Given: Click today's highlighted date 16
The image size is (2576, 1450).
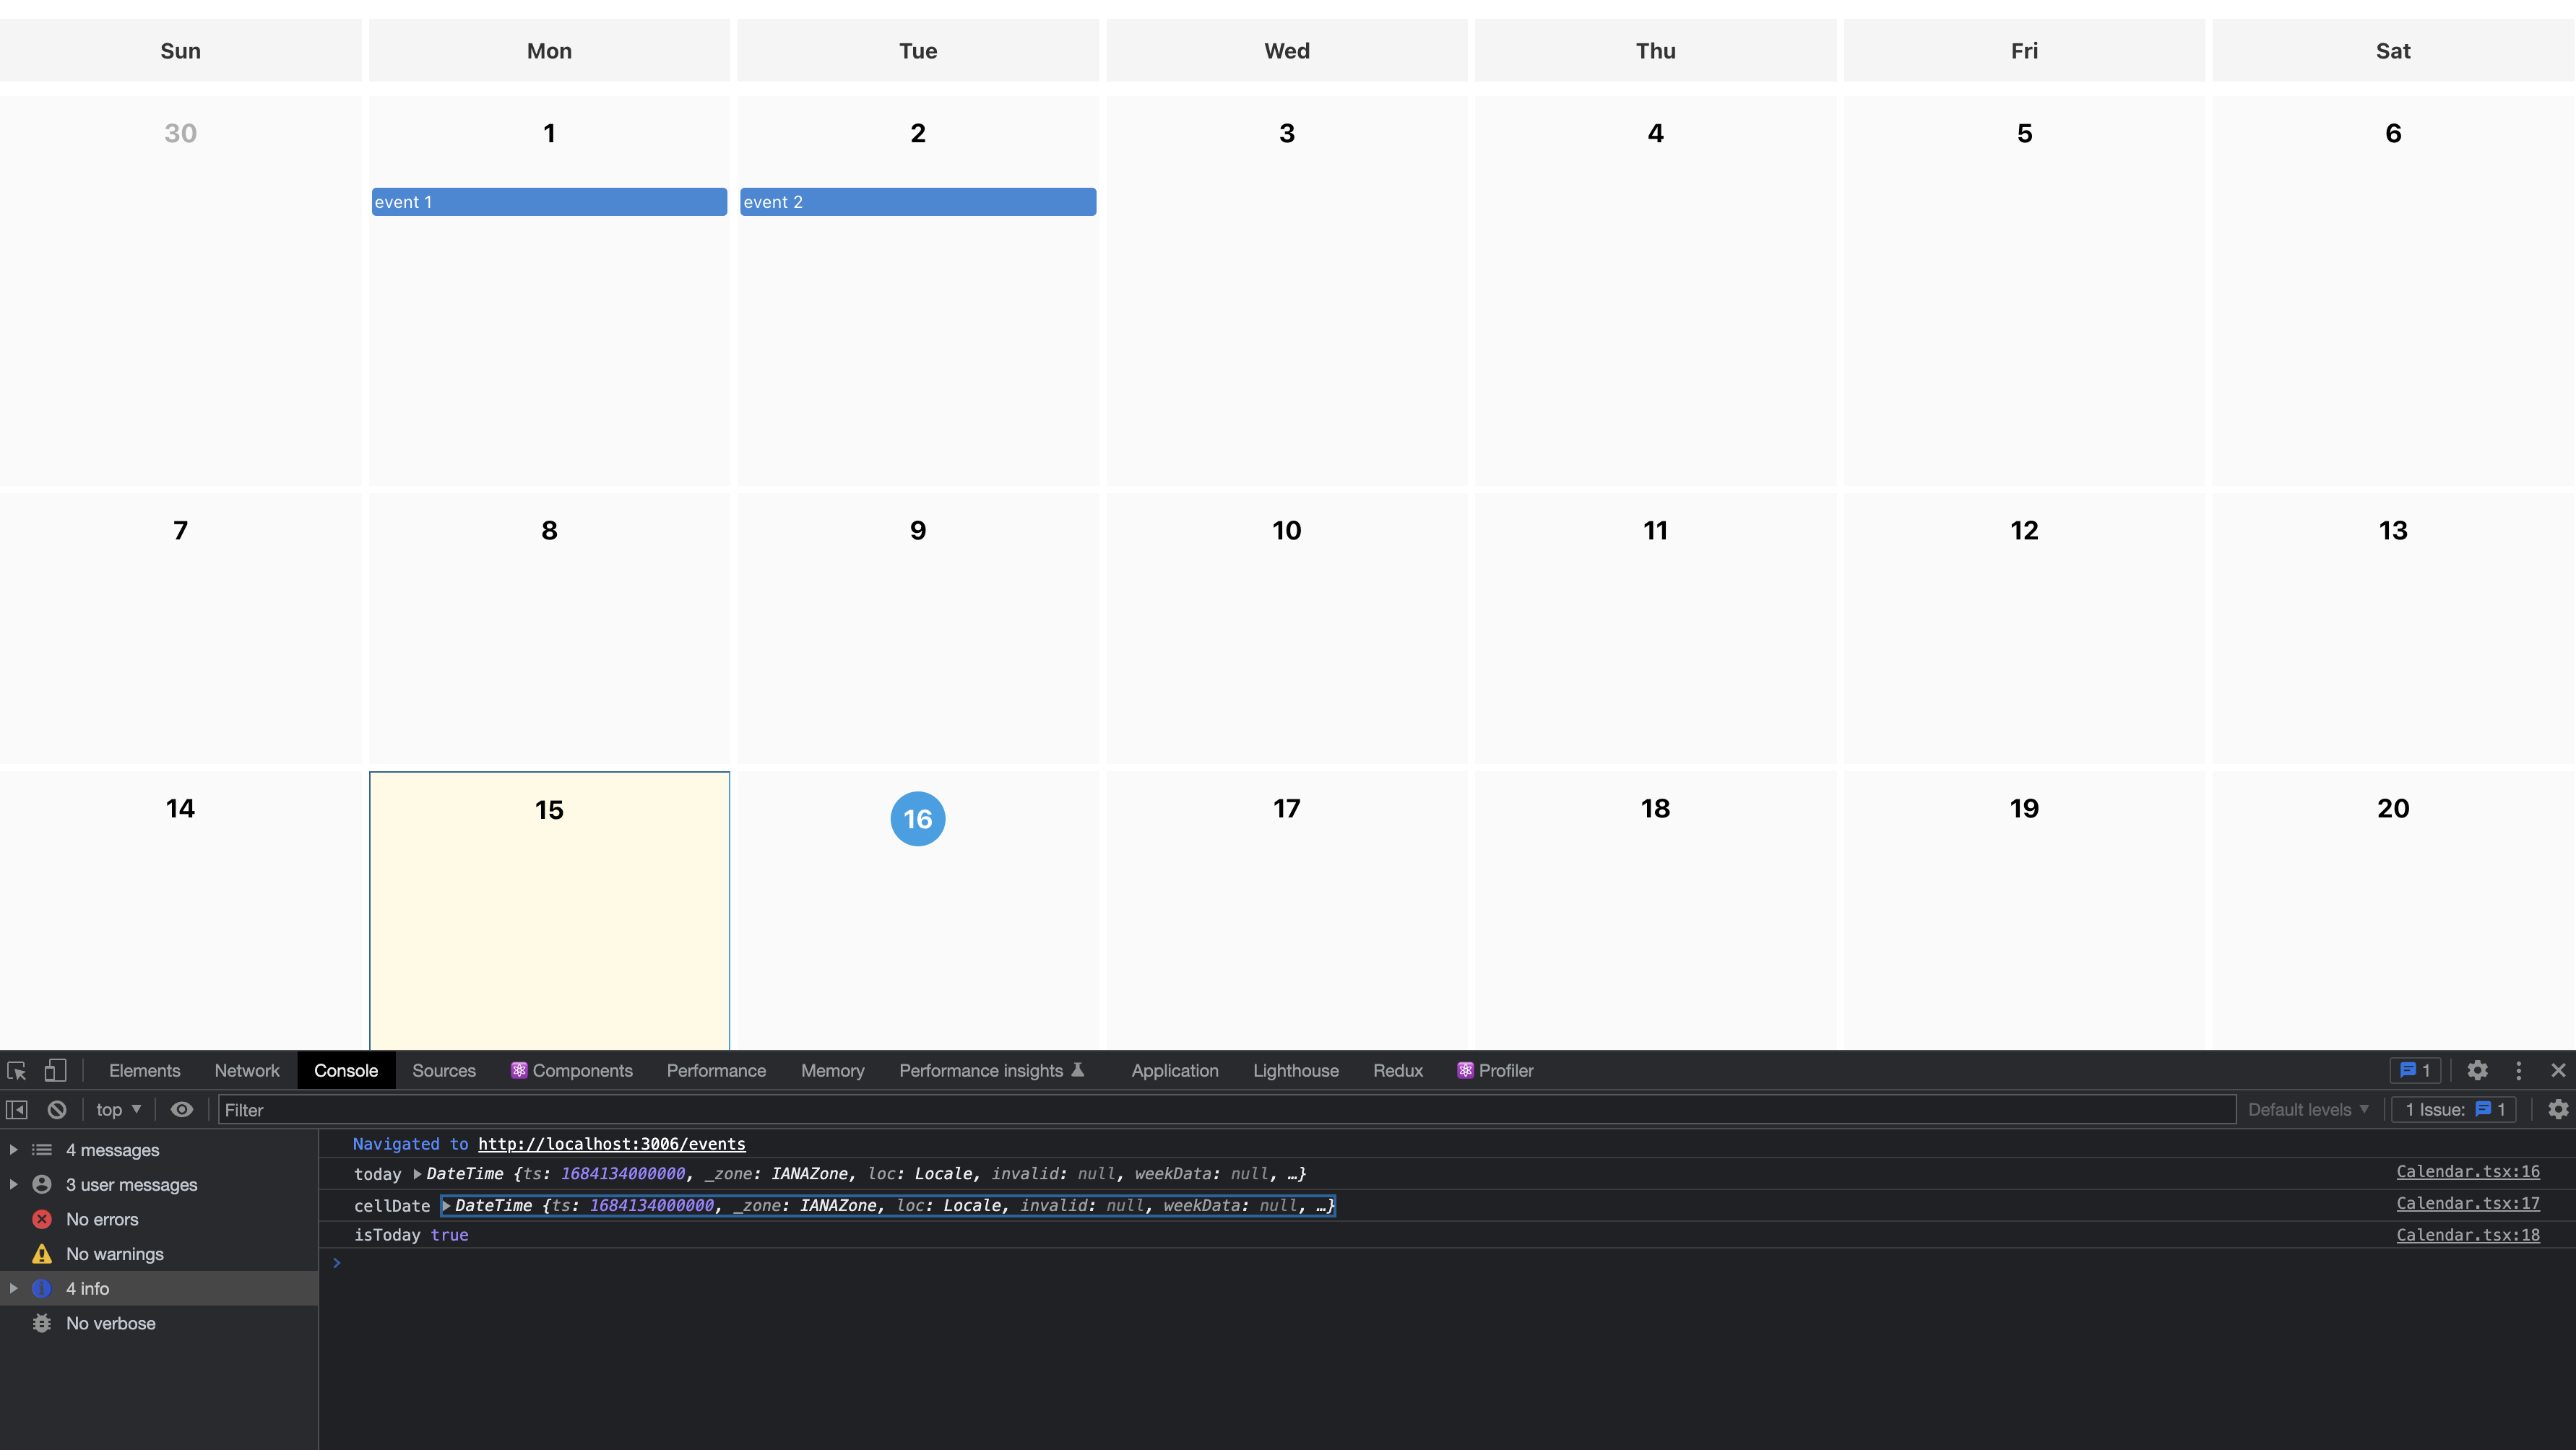Looking at the screenshot, I should click(917, 818).
